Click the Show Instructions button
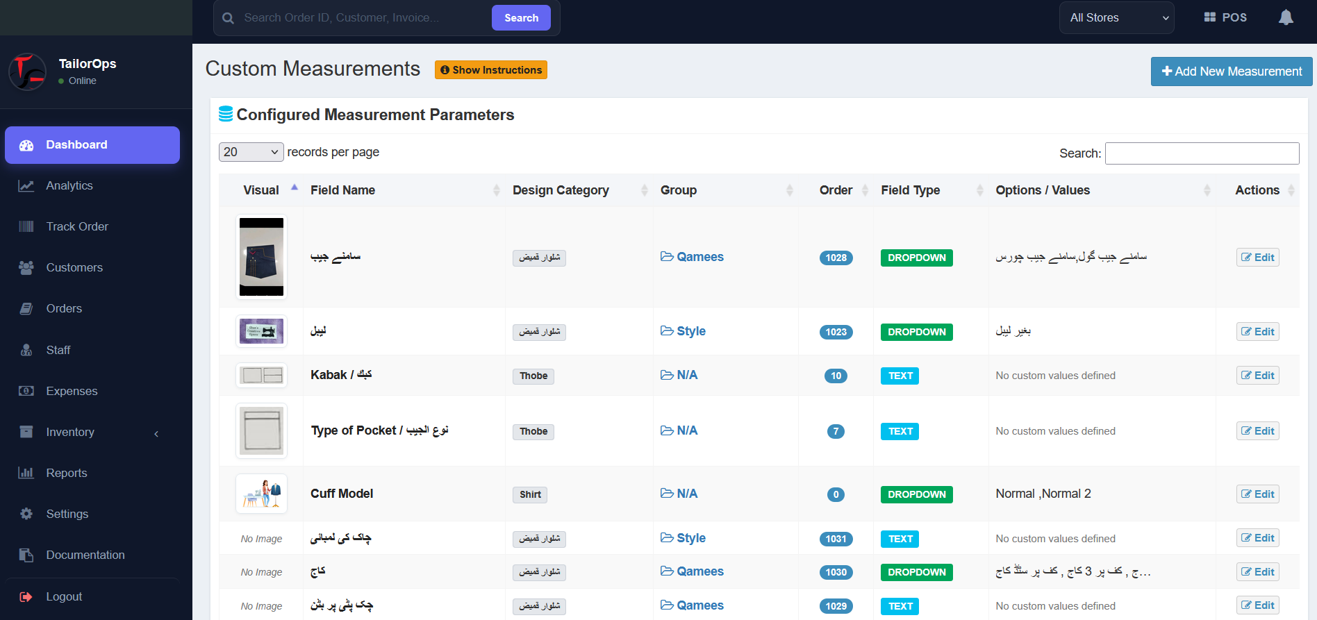This screenshot has height=620, width=1317. coord(491,70)
